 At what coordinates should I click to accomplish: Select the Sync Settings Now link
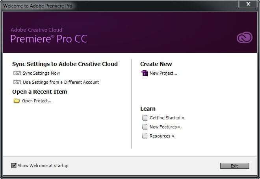coord(41,73)
